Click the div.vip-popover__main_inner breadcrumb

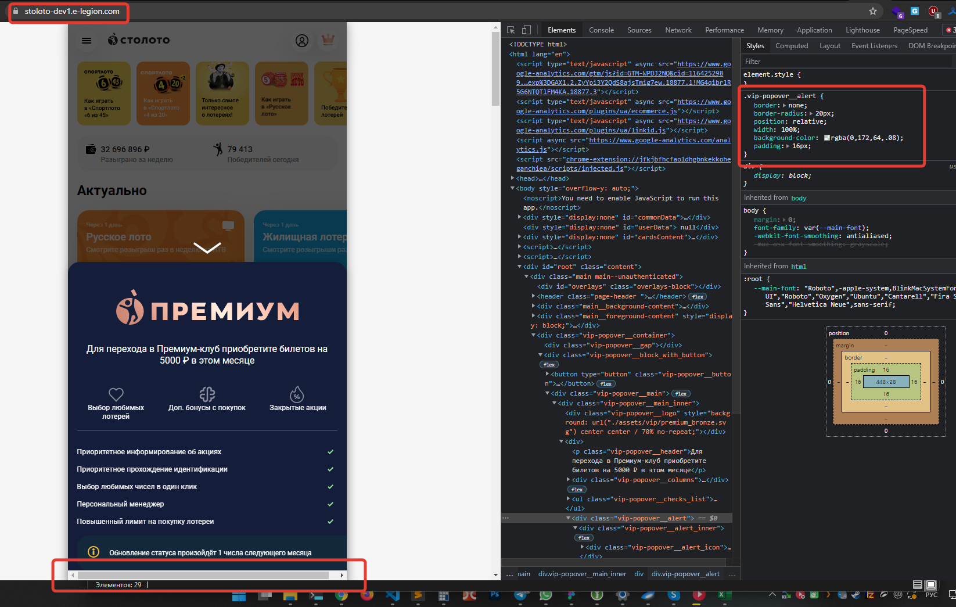coord(582,574)
